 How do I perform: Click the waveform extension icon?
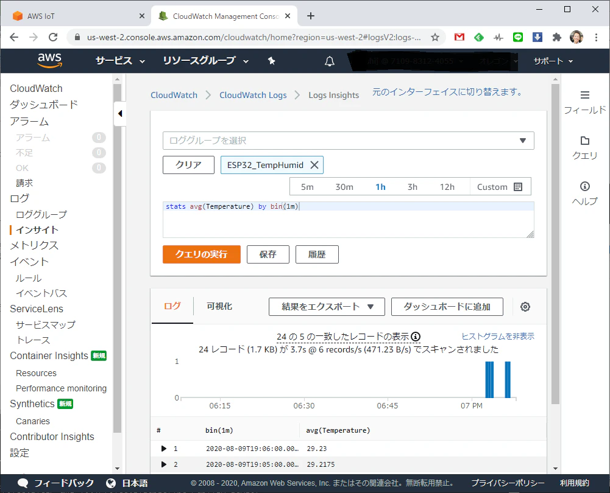point(498,37)
